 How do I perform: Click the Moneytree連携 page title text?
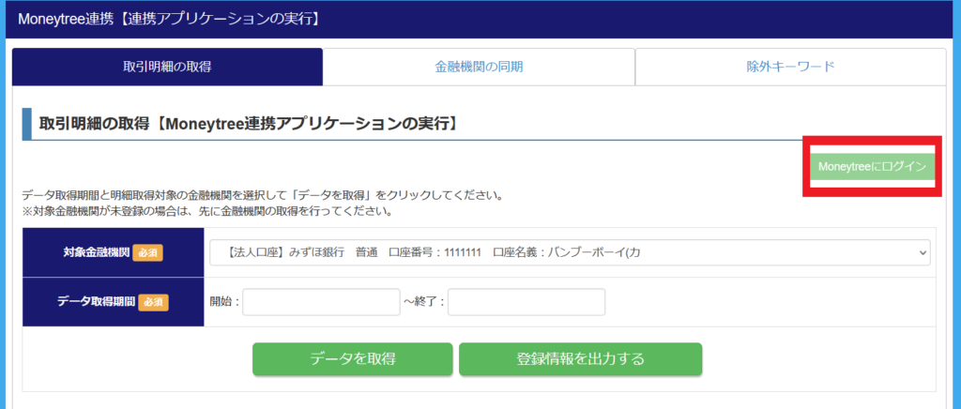(x=169, y=19)
